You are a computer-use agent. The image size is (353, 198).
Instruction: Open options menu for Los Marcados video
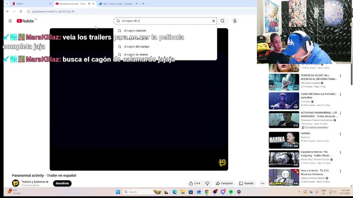(340, 113)
